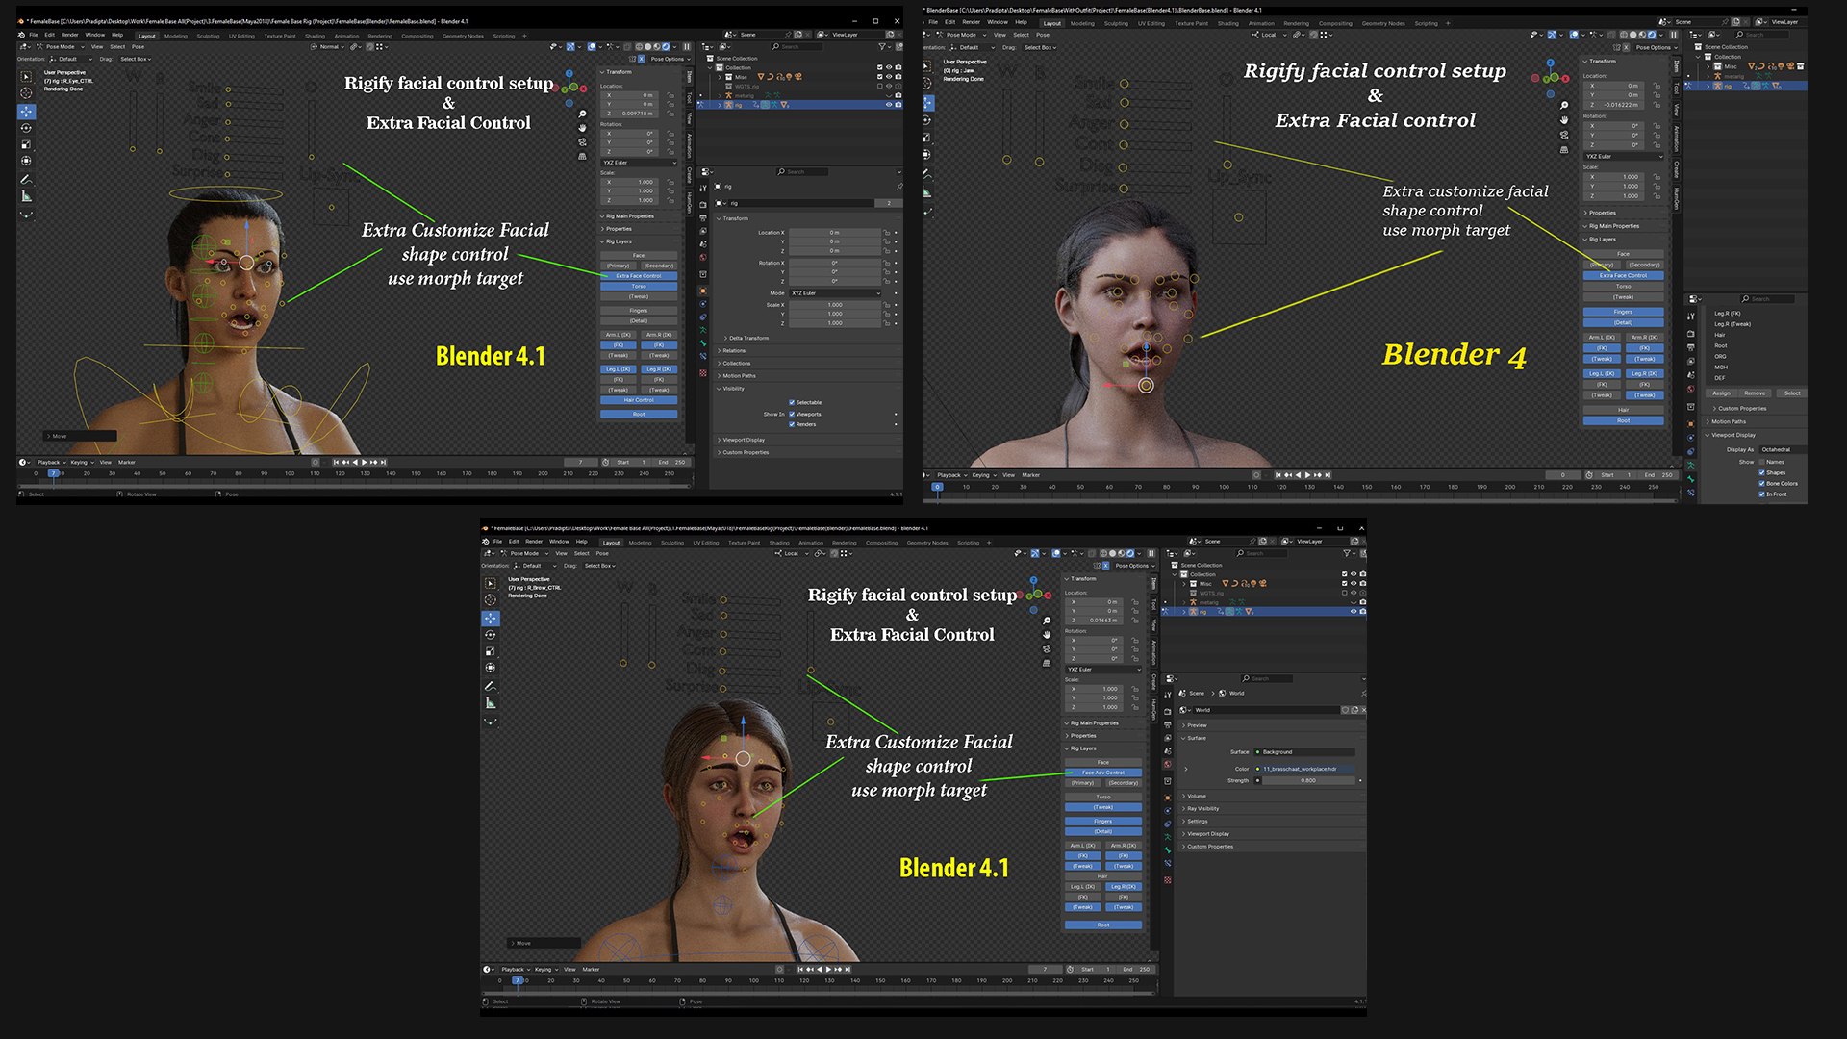Open Texture properties checker icon in bottom window
1847x1039 pixels.
[x=1168, y=879]
